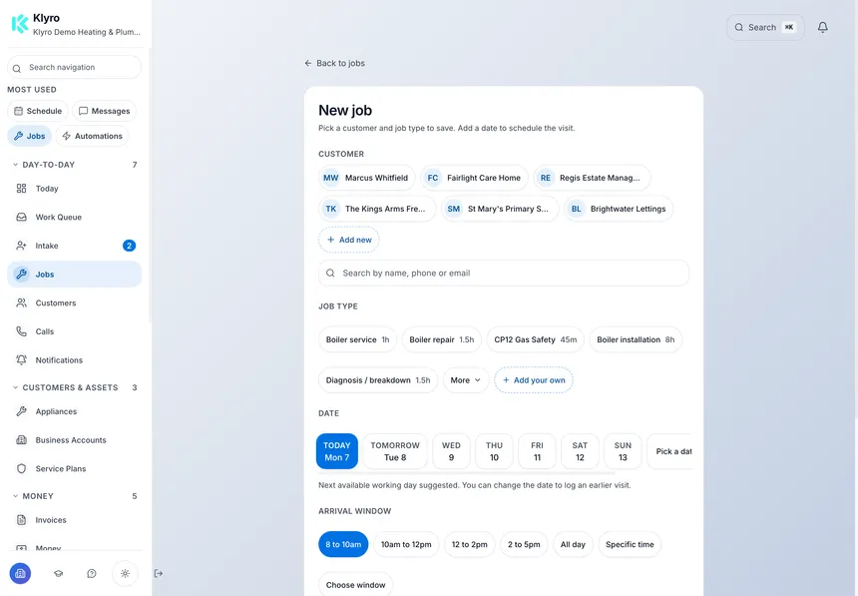The width and height of the screenshot is (858, 596).
Task: Select Fri 11 date
Action: pyautogui.click(x=538, y=451)
